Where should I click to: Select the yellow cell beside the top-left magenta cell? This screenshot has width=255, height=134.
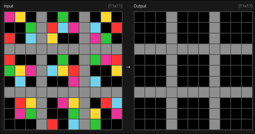20,17
